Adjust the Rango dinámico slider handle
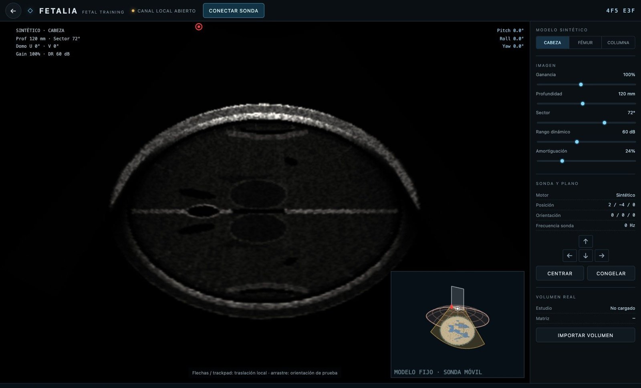Viewport: 641px width, 388px height. 577,142
